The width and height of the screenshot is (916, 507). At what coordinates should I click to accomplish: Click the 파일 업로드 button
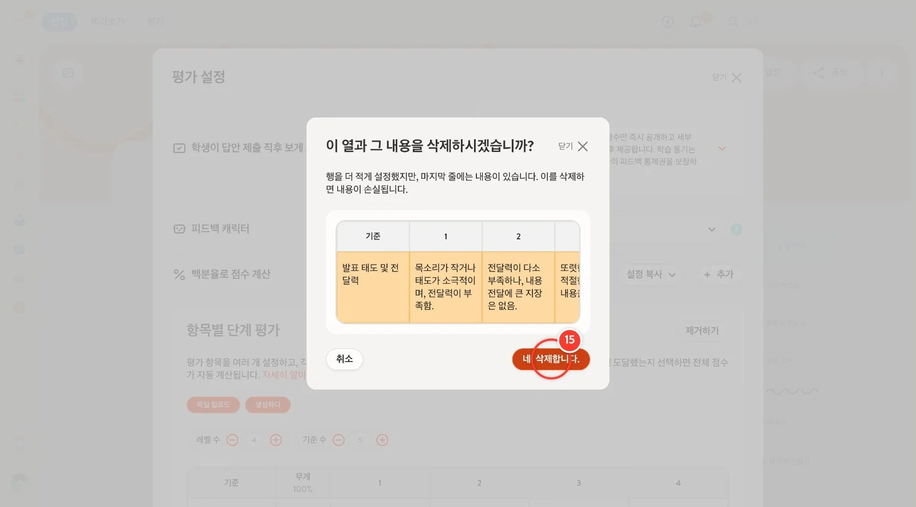coord(213,404)
